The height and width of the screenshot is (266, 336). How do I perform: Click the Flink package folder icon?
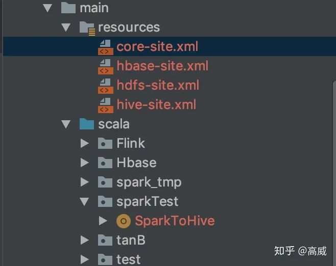(x=105, y=143)
